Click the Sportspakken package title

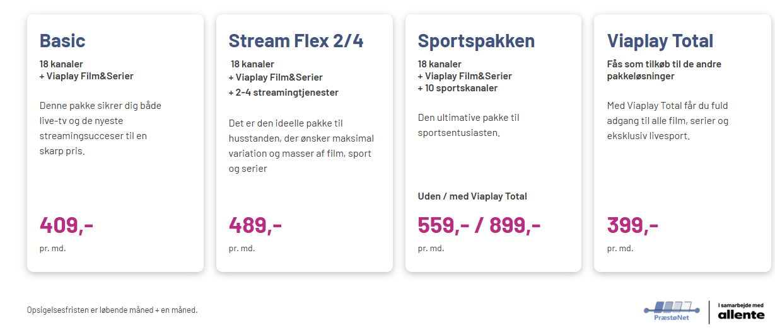[x=476, y=41]
